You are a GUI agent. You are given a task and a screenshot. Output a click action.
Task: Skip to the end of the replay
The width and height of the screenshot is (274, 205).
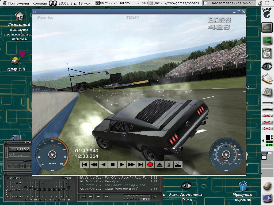pos(141,165)
